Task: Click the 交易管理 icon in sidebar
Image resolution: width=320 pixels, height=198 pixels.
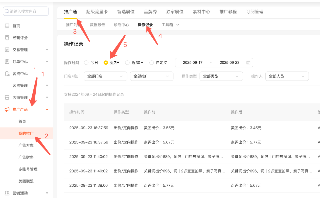Action: 7,50
